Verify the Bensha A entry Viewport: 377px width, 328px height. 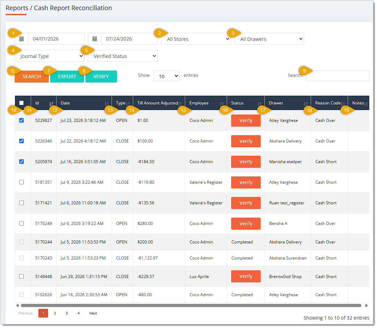pyautogui.click(x=246, y=224)
